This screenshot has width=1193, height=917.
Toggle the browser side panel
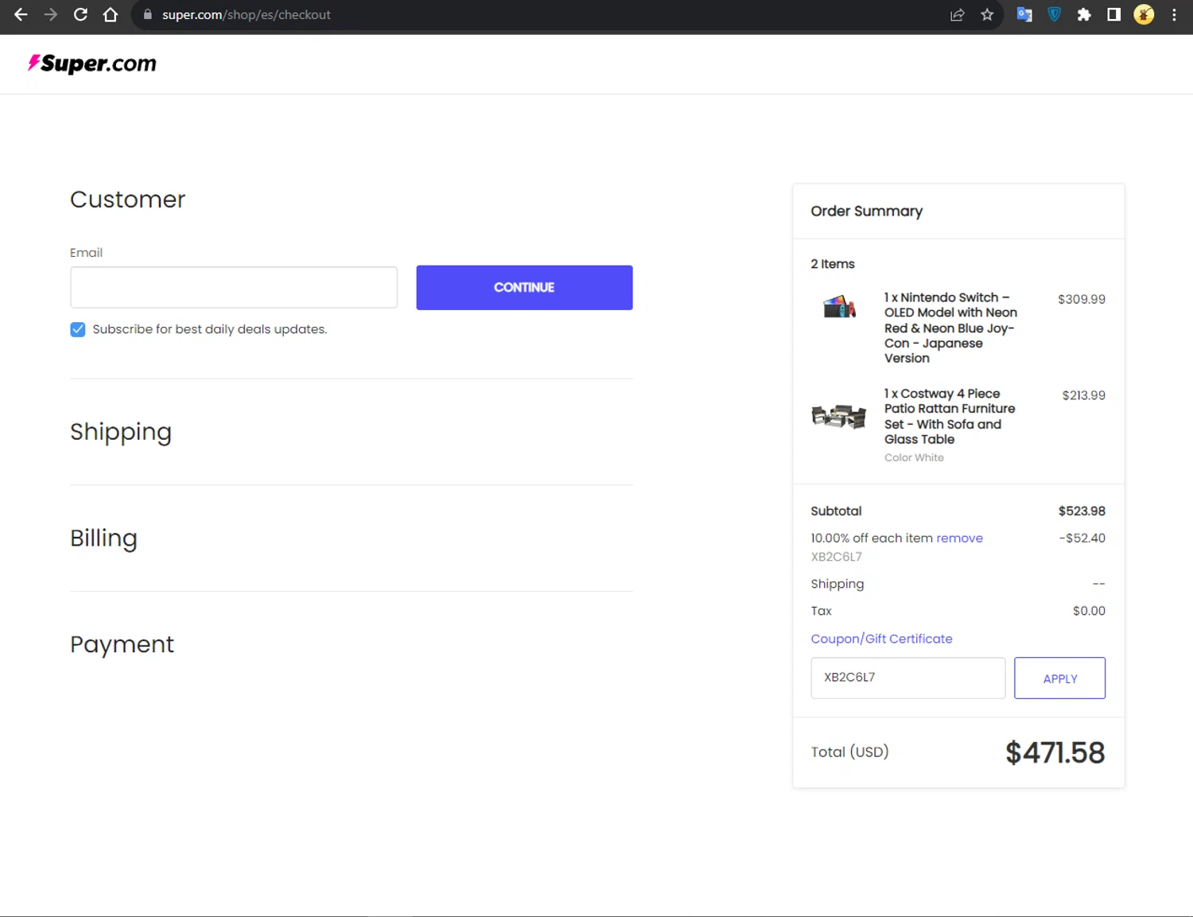(x=1113, y=14)
